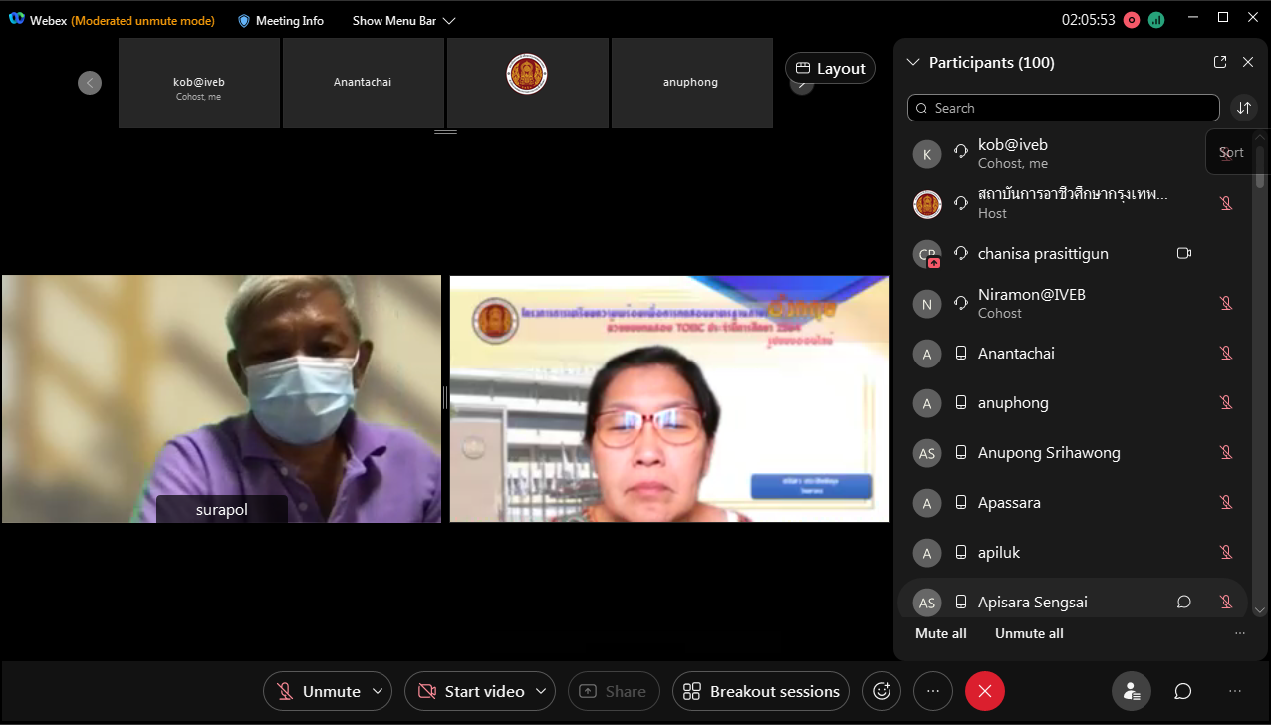Open Meeting Info

click(280, 20)
